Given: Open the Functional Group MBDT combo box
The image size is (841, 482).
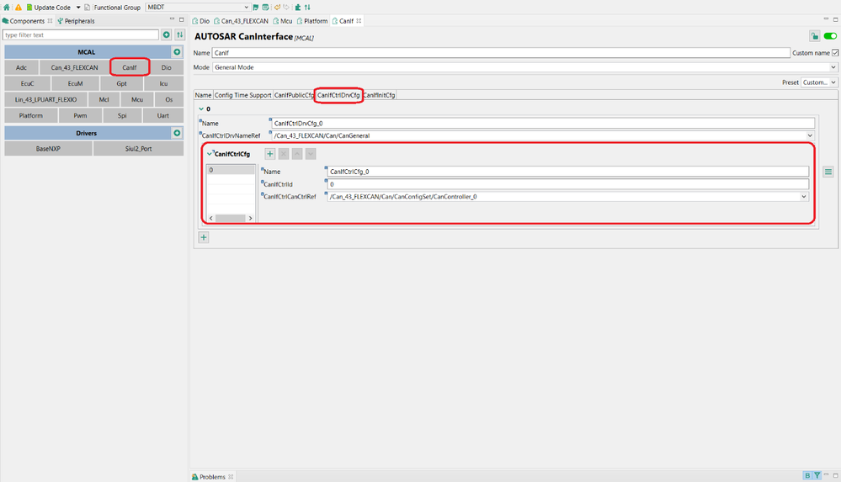Looking at the screenshot, I should point(197,8).
